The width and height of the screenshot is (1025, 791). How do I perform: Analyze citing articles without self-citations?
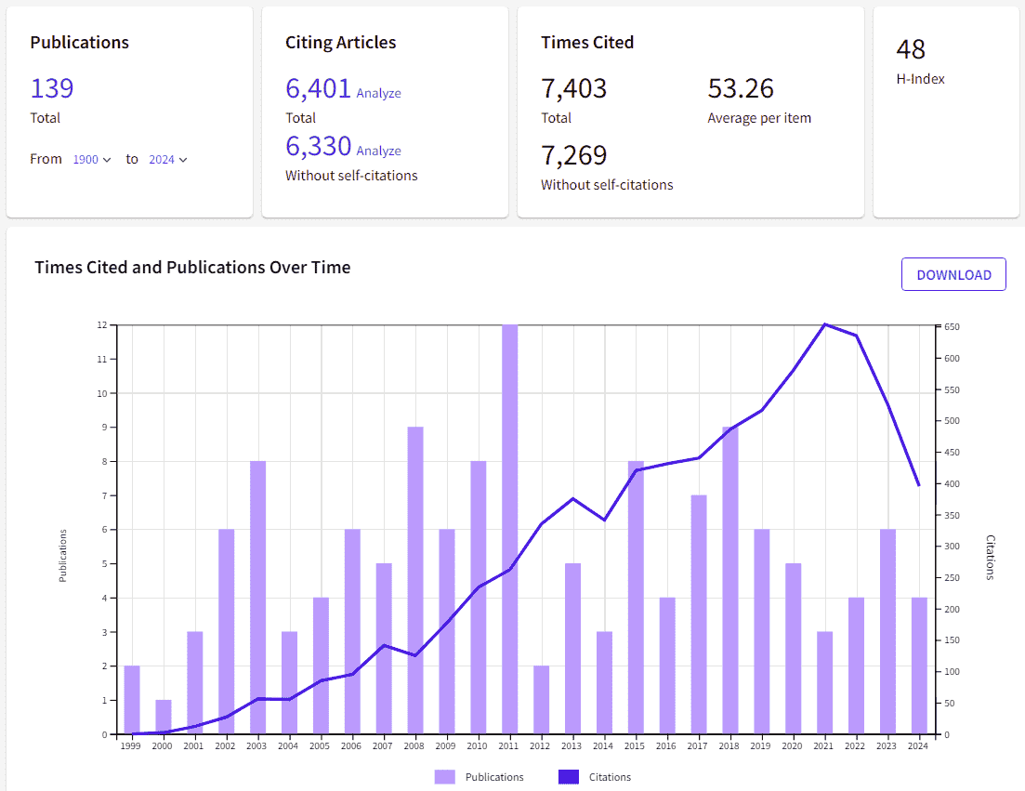[378, 151]
